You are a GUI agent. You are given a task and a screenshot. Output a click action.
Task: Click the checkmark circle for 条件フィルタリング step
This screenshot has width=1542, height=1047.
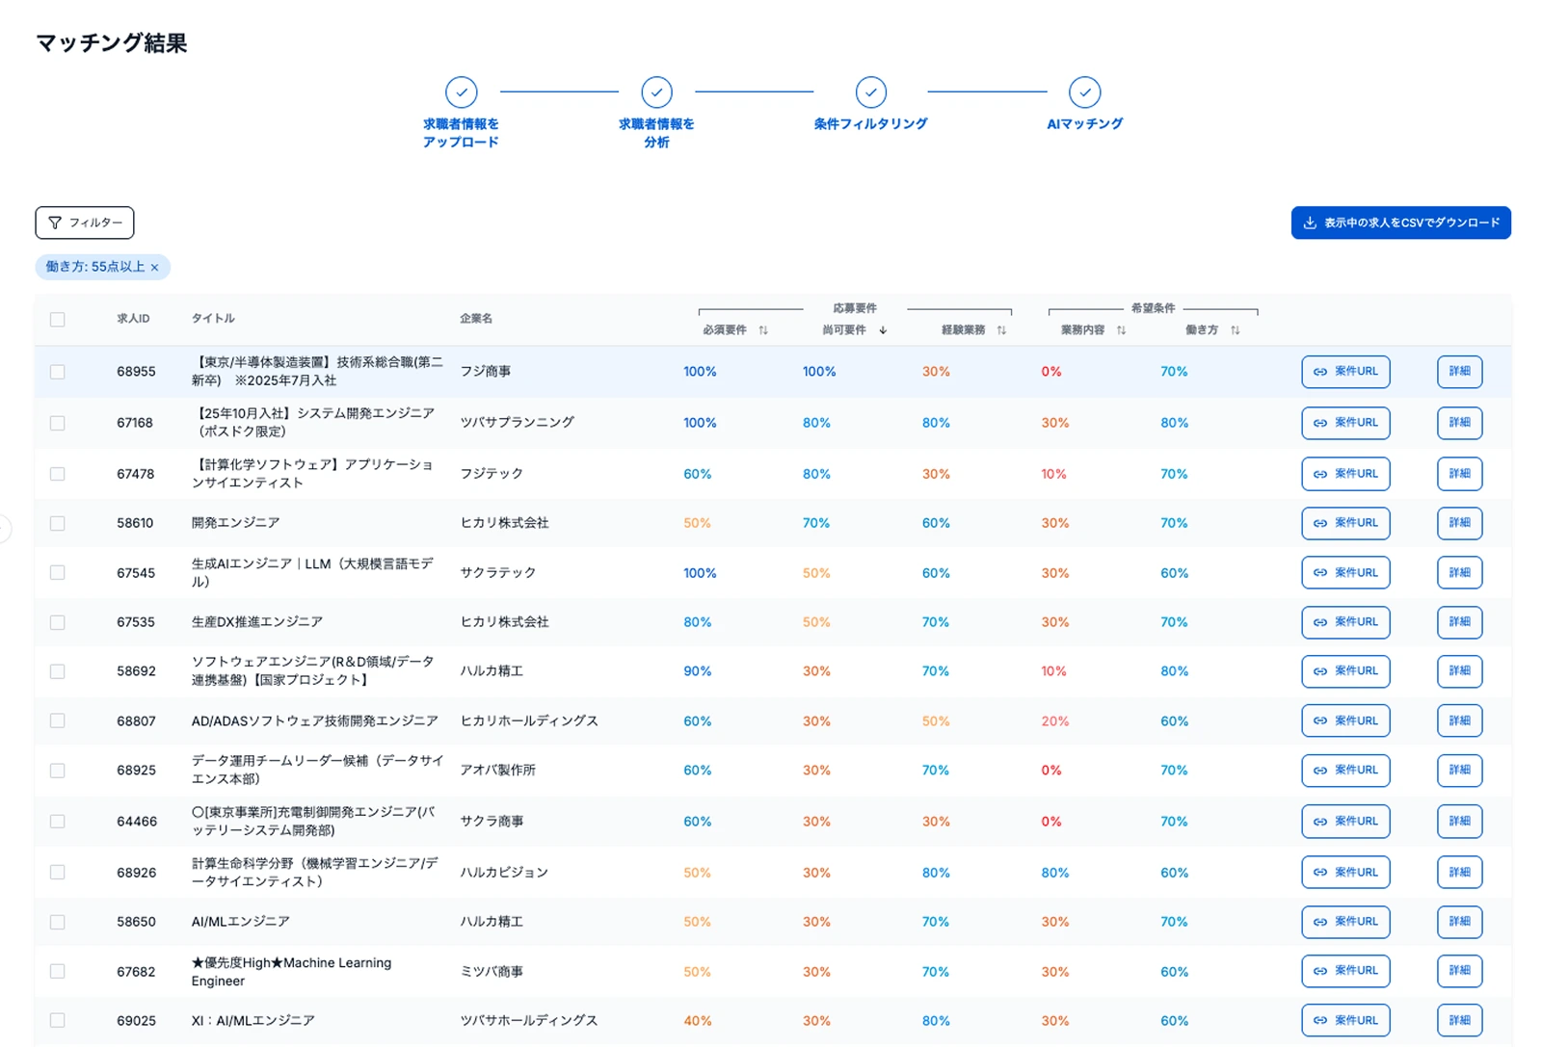point(871,92)
